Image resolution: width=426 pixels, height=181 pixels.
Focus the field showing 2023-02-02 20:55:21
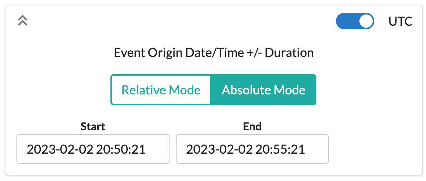coord(252,149)
